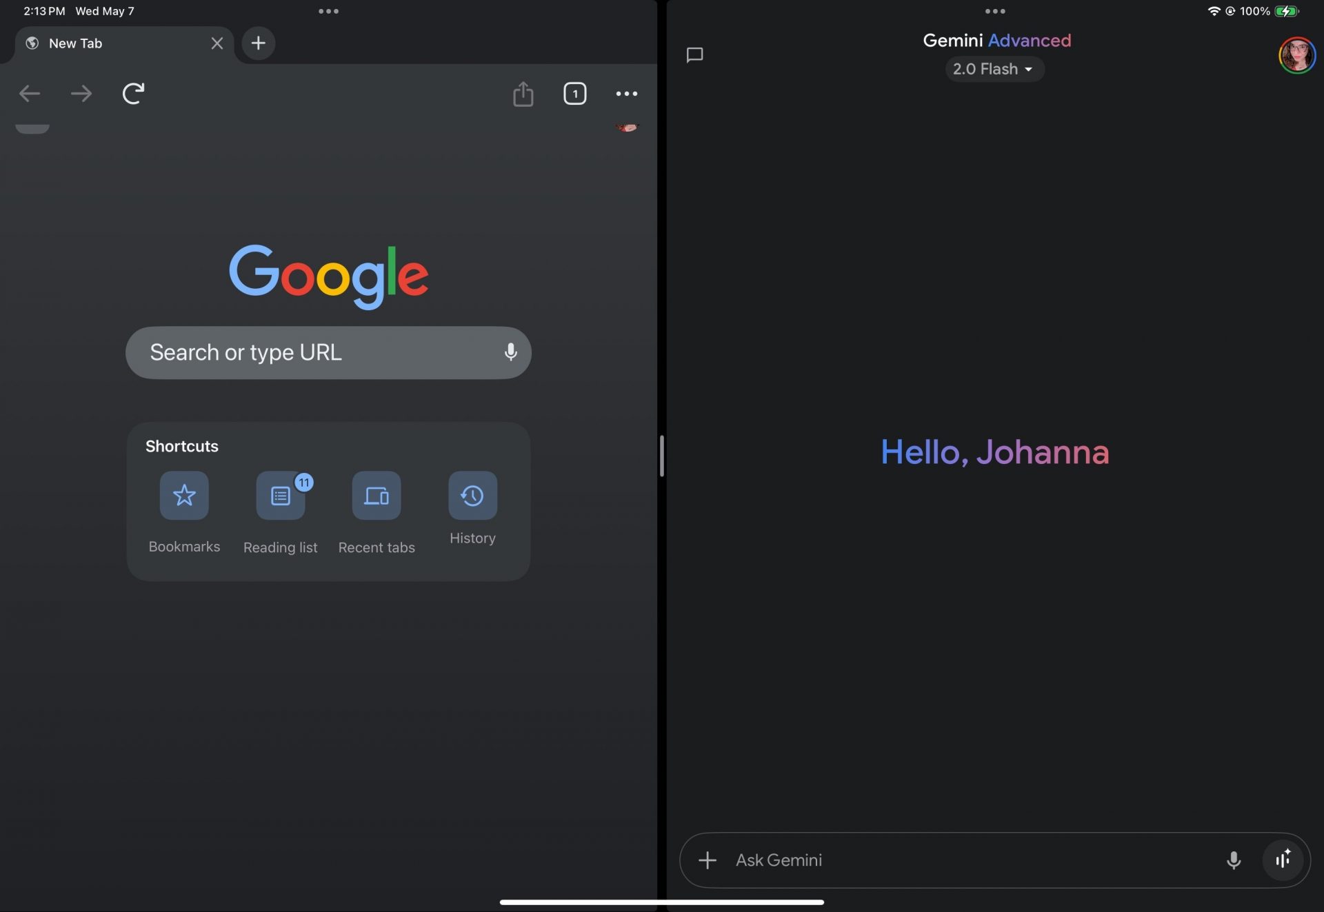Viewport: 1324px width, 912px height.
Task: Open the tab switcher showing 1
Action: coord(574,94)
